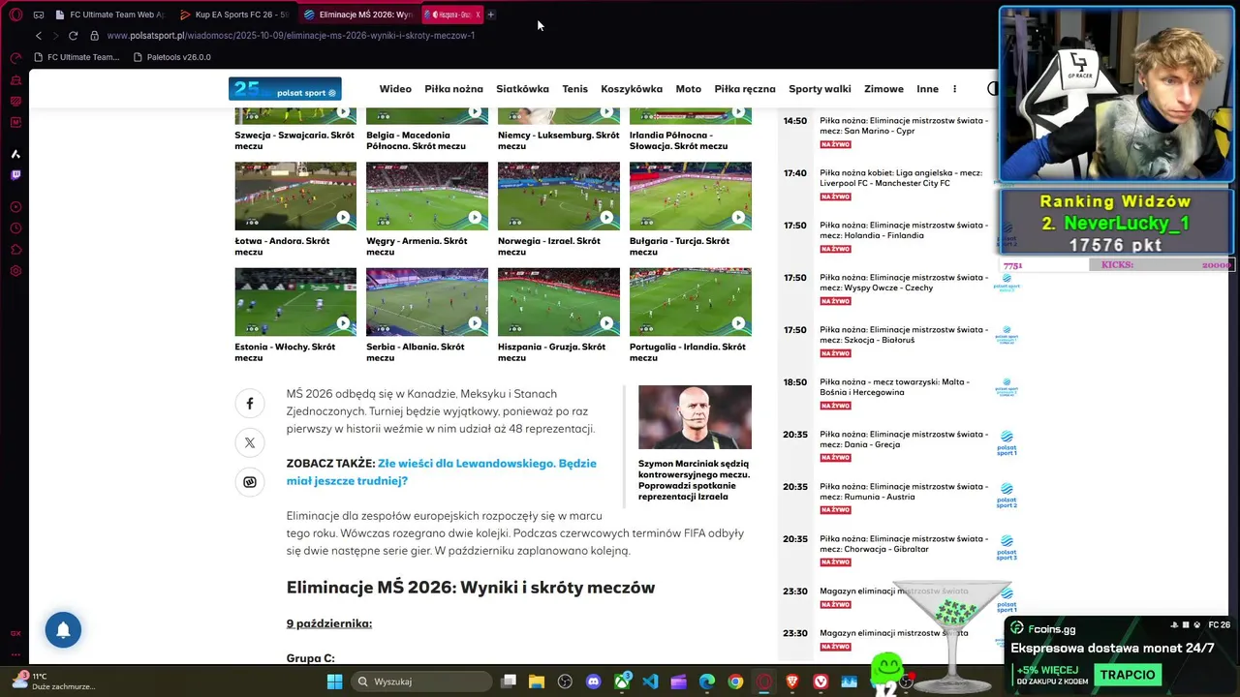Open the Moto section
This screenshot has width=1240, height=697.
pos(688,89)
